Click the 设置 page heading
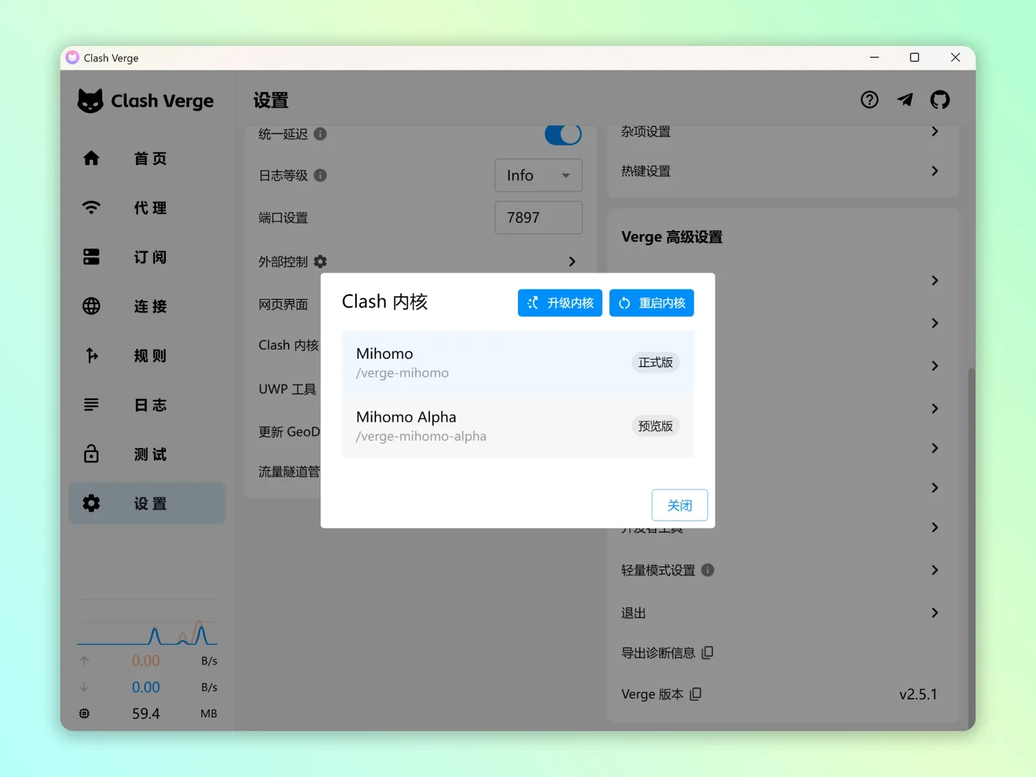 [271, 100]
